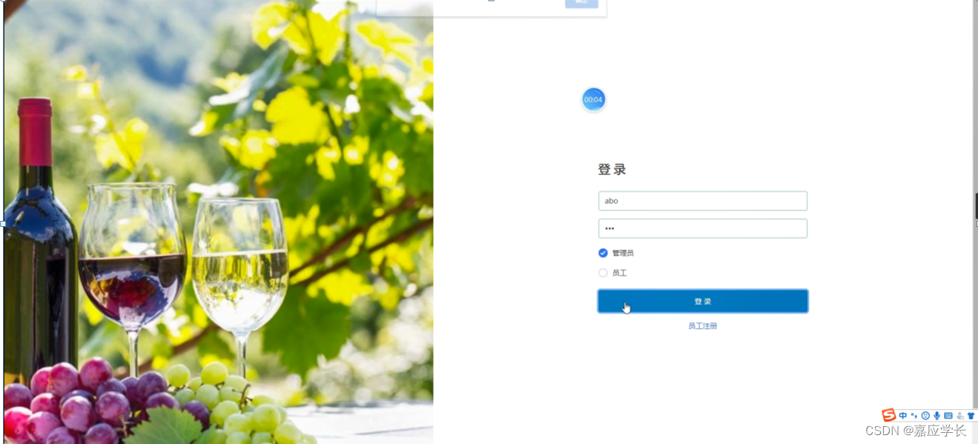This screenshot has height=444, width=978.
Task: Click the Sogou input method logo icon
Action: pos(888,415)
